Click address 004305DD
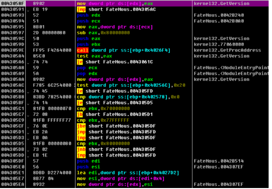 click(13, 156)
